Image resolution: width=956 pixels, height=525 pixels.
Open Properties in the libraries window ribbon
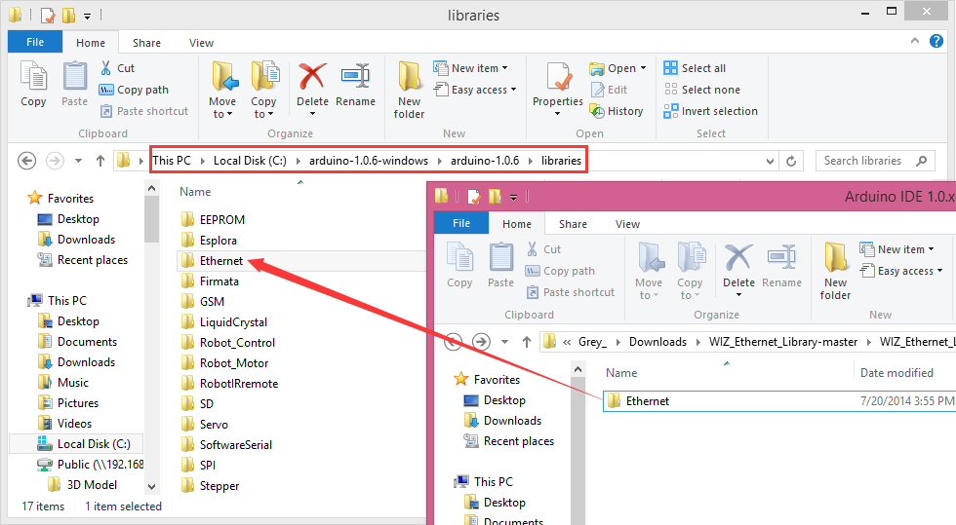click(557, 91)
